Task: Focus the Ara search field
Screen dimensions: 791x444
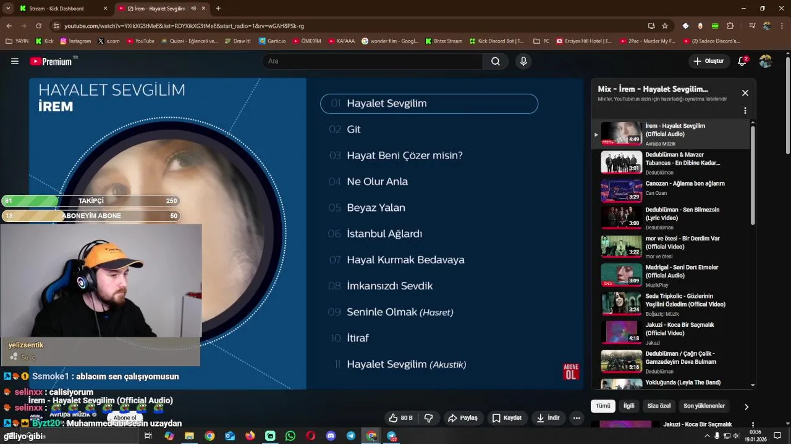Action: [373, 61]
